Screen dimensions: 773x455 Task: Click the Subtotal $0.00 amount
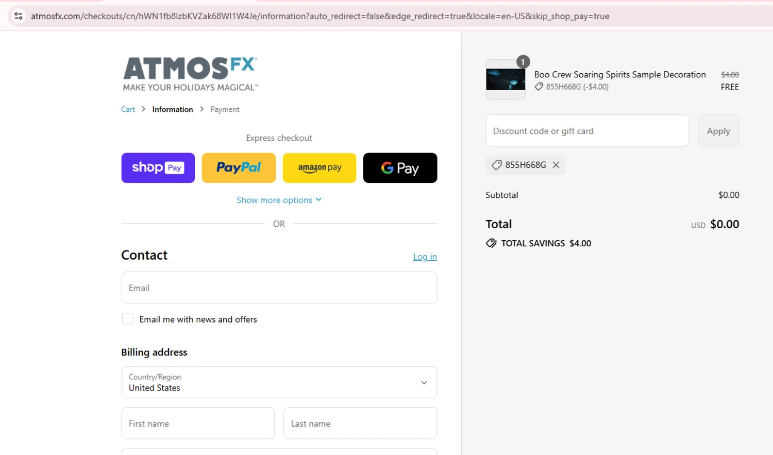(x=729, y=195)
